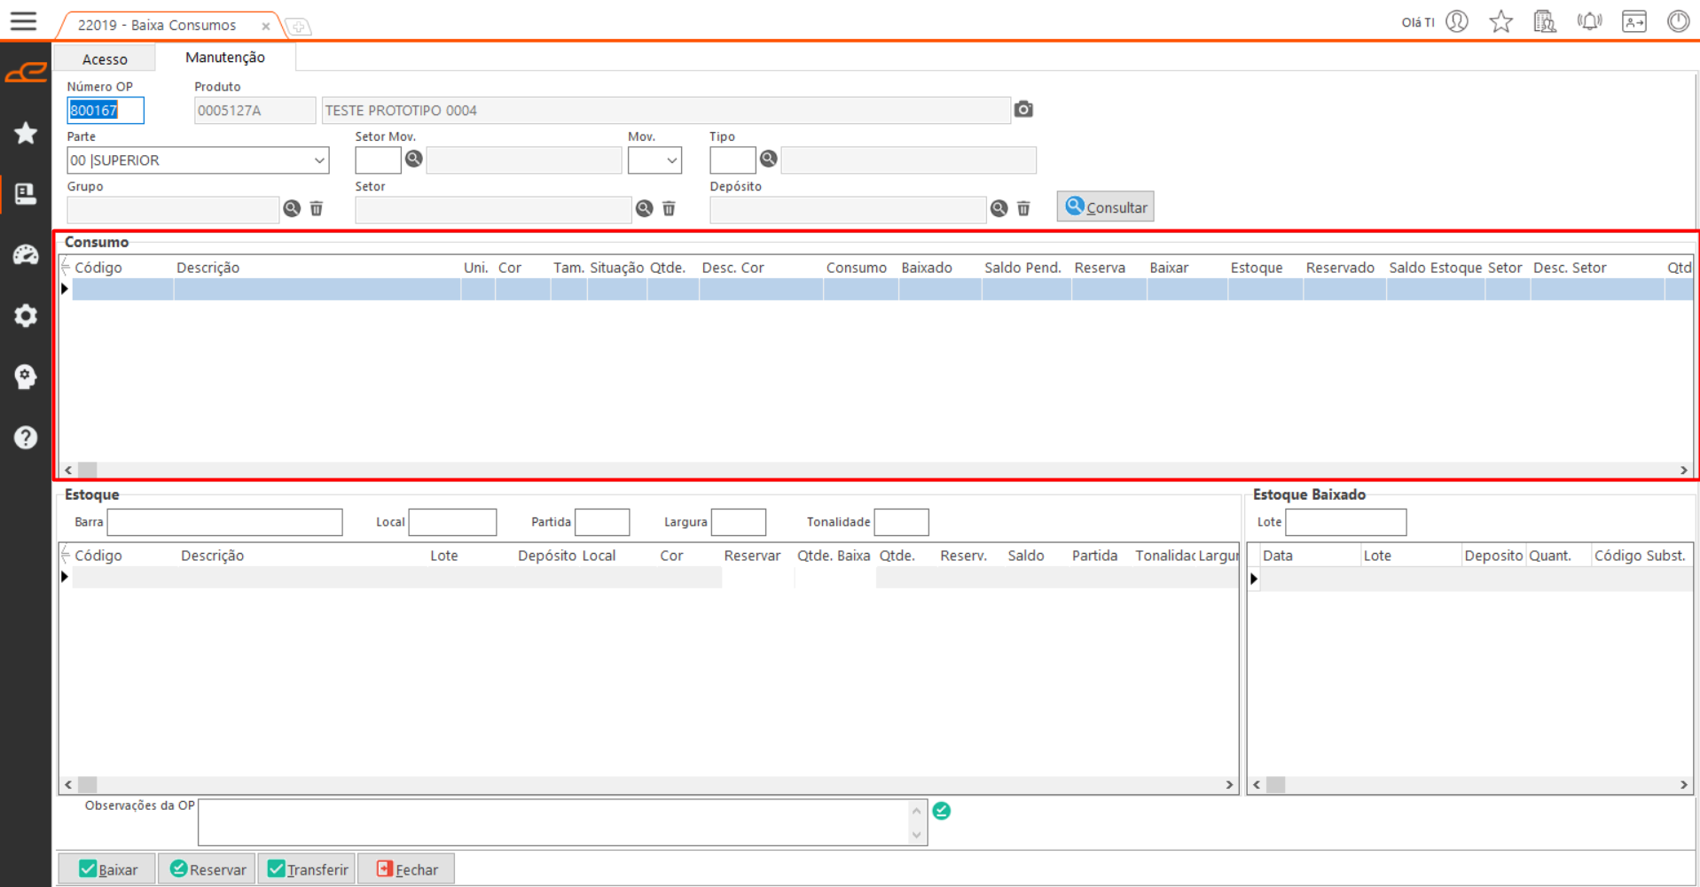Click the Consultar button
The image size is (1700, 887).
pos(1105,207)
